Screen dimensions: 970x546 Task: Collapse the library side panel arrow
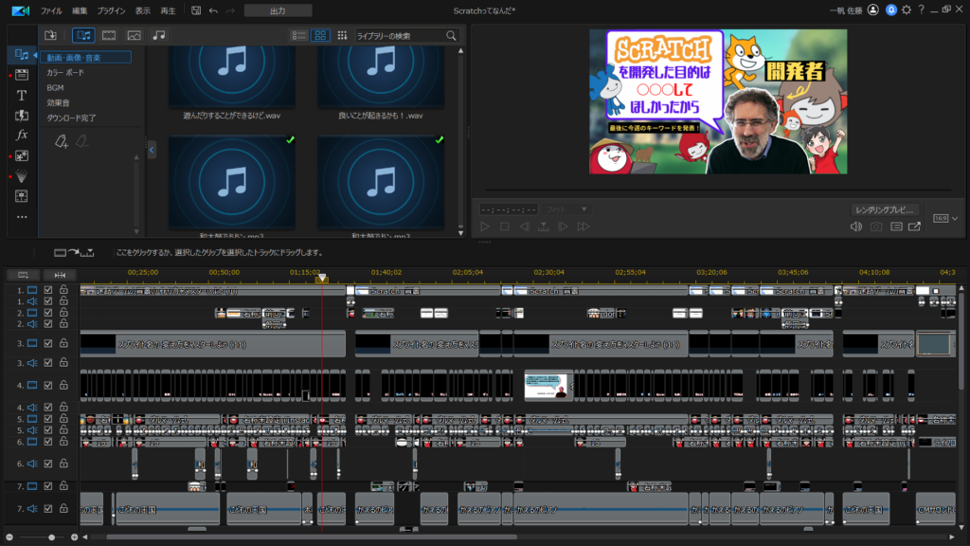tap(152, 150)
